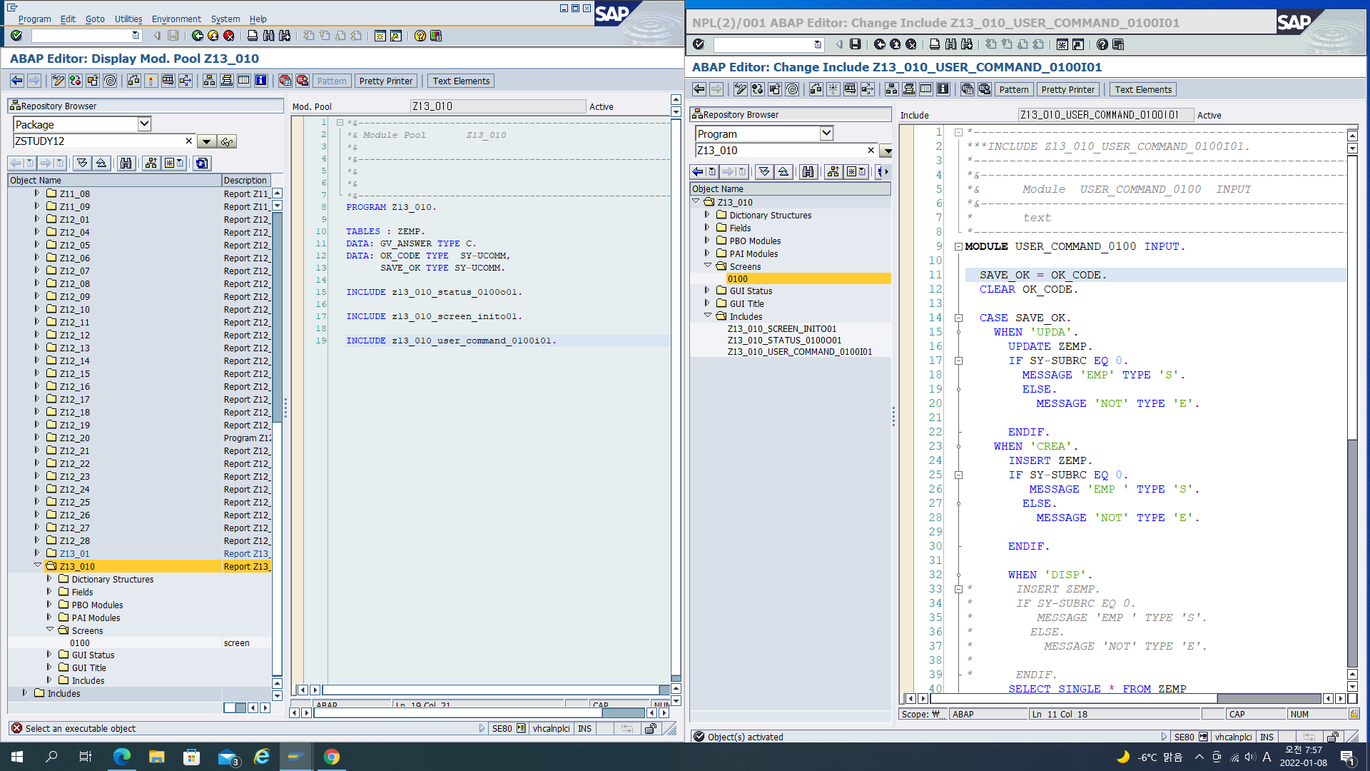Click Refresh Object List icon in left repository toolbar

(x=202, y=163)
